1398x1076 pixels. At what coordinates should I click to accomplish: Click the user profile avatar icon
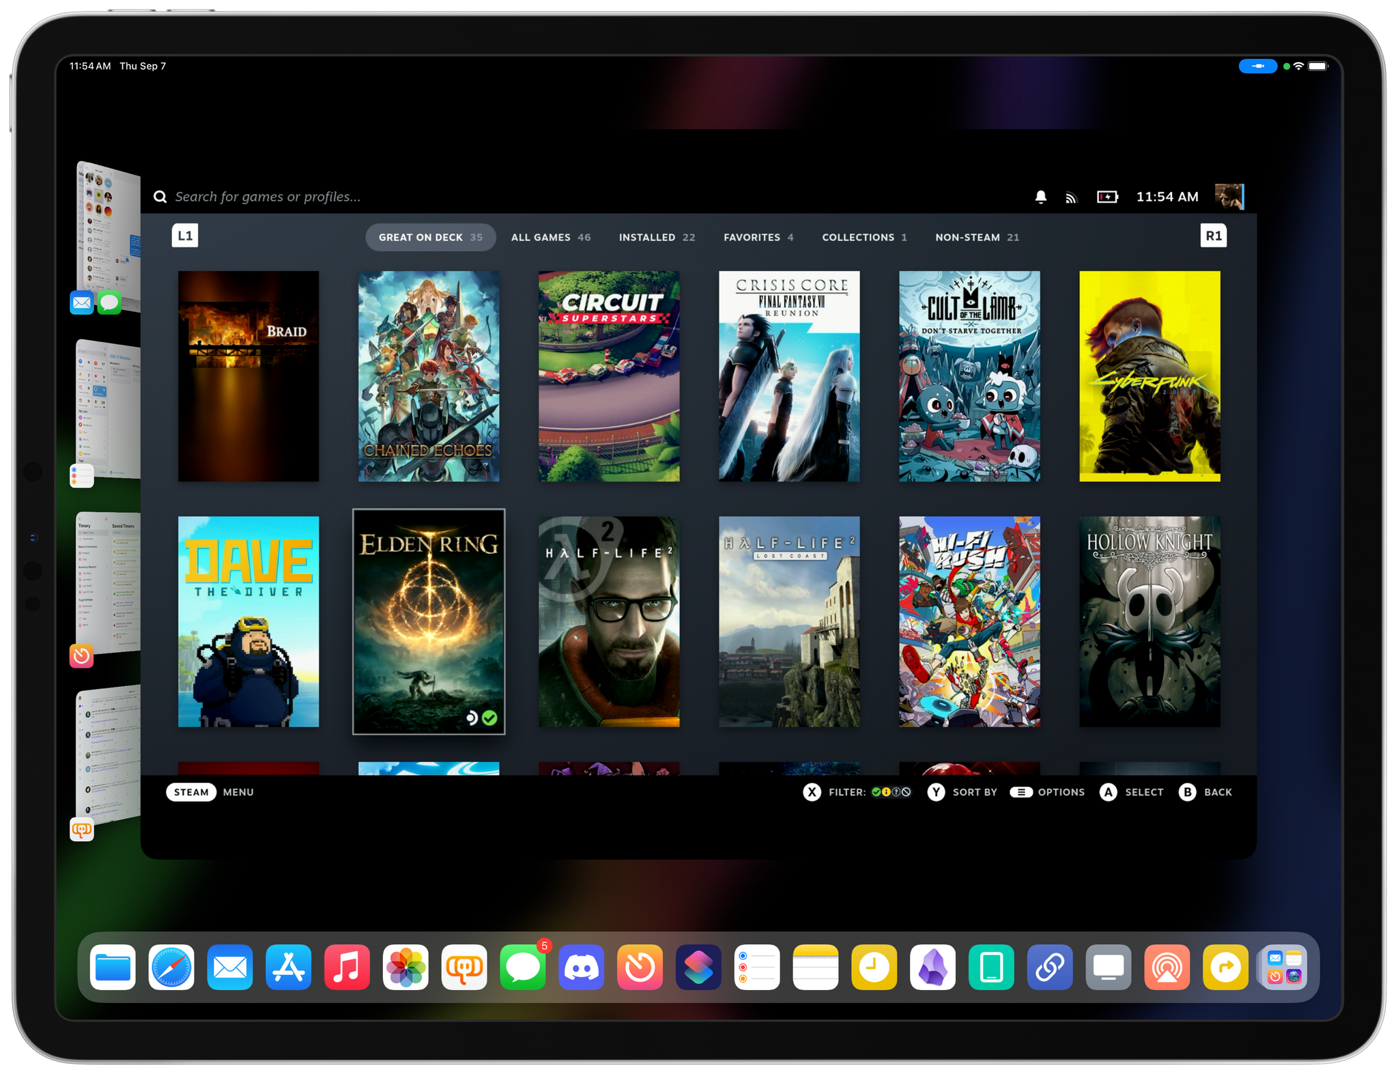[1227, 195]
